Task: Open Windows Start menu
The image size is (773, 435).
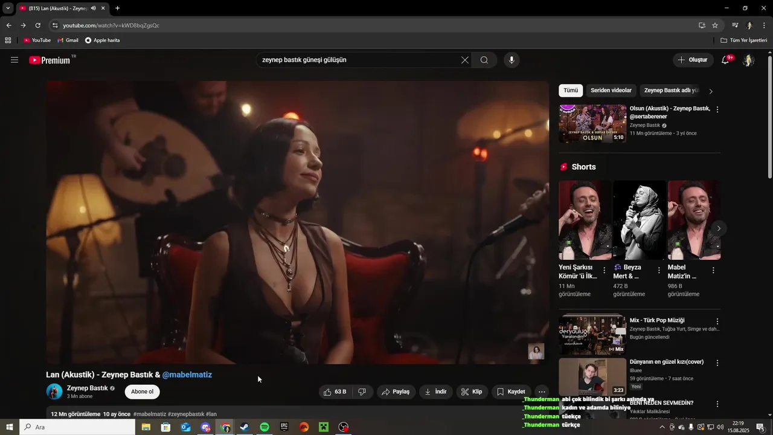Action: [x=10, y=427]
